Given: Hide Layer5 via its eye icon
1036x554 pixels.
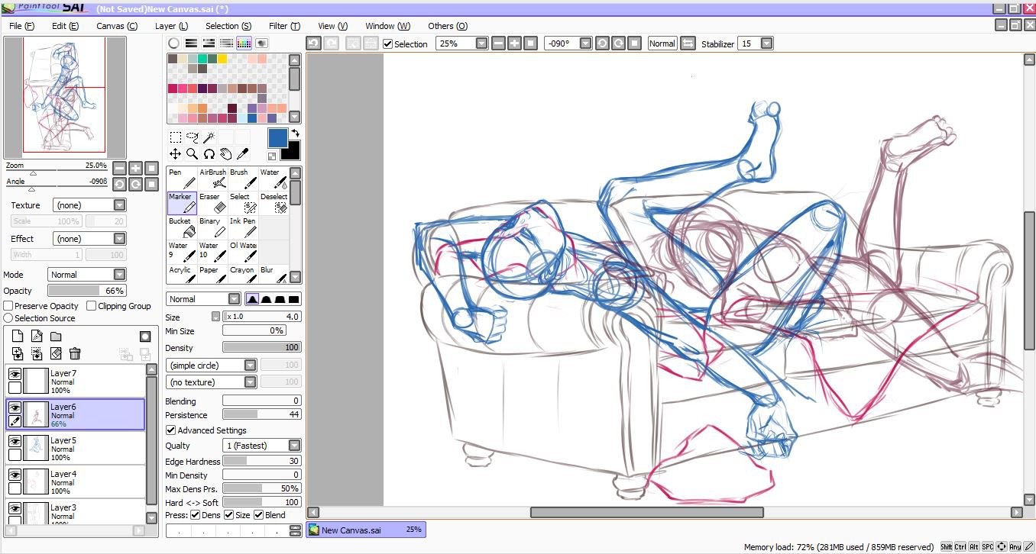Looking at the screenshot, I should coord(15,441).
